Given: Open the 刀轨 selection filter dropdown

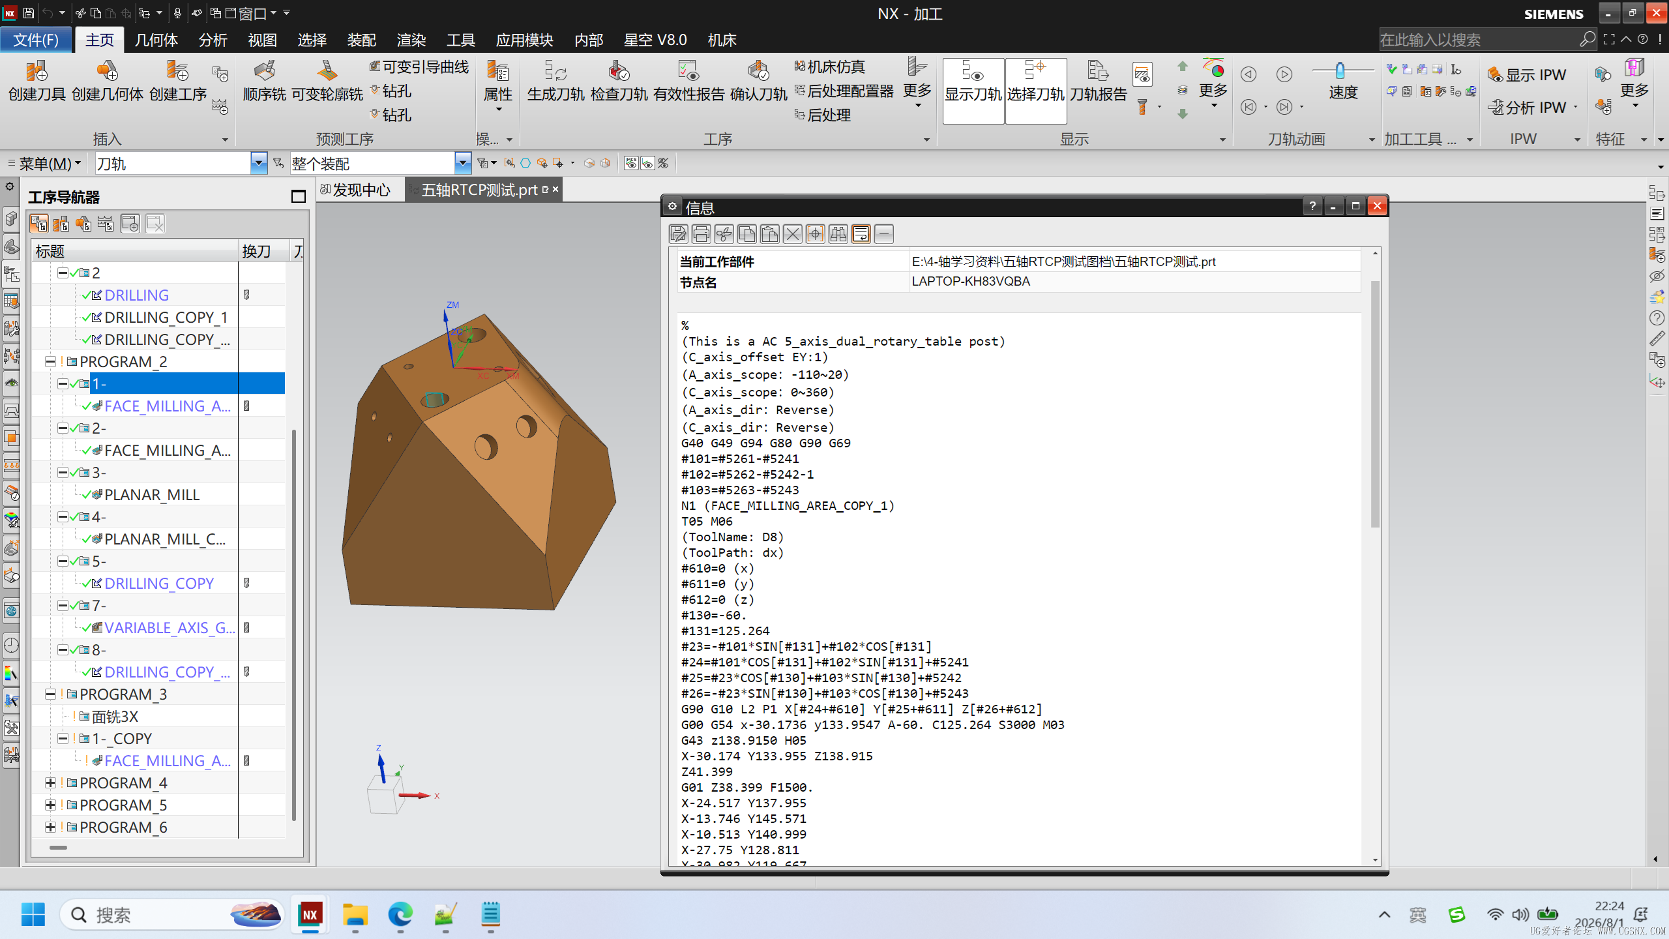Looking at the screenshot, I should tap(259, 163).
